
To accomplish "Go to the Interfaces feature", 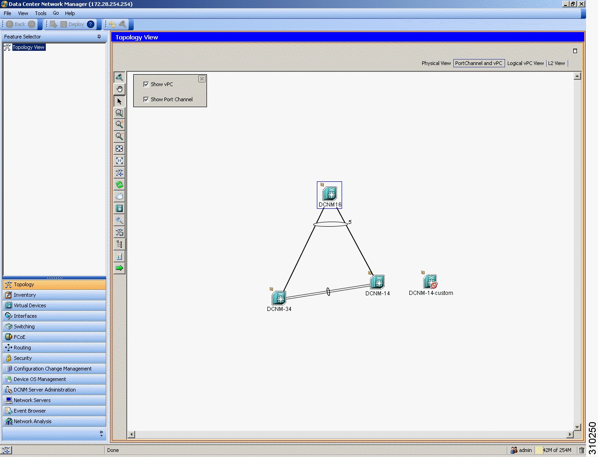I will point(54,316).
